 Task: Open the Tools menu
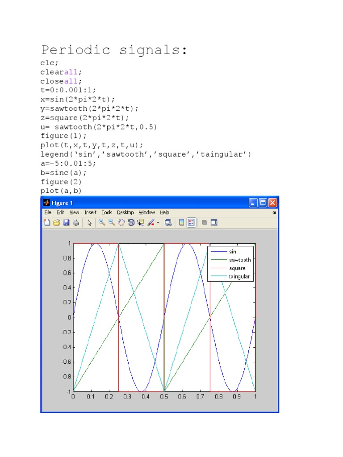[x=107, y=213]
